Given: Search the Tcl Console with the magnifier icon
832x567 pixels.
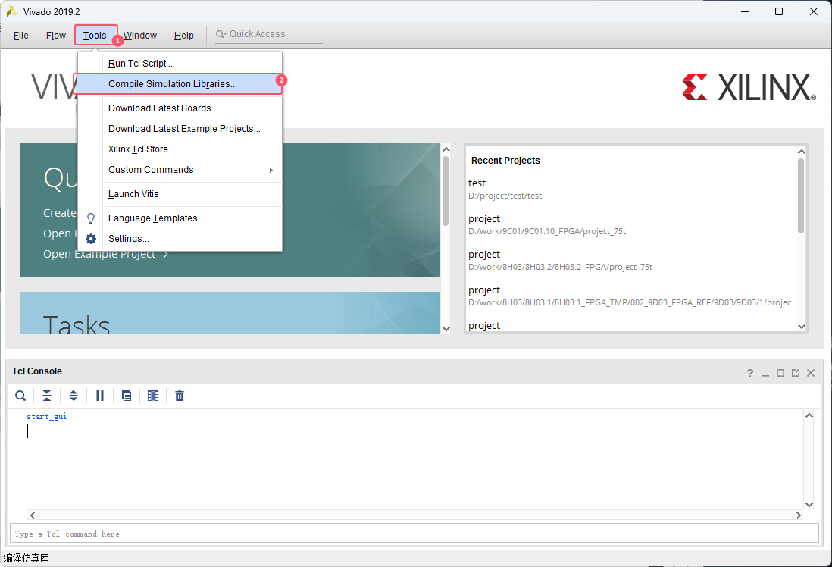Looking at the screenshot, I should [20, 396].
